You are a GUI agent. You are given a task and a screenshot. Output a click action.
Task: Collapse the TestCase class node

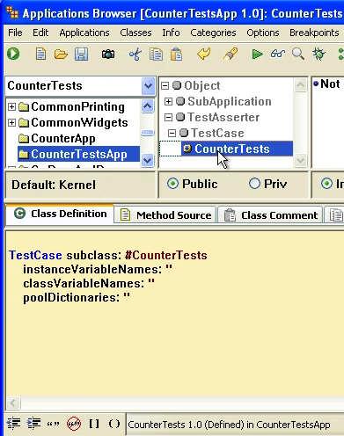[x=172, y=133]
